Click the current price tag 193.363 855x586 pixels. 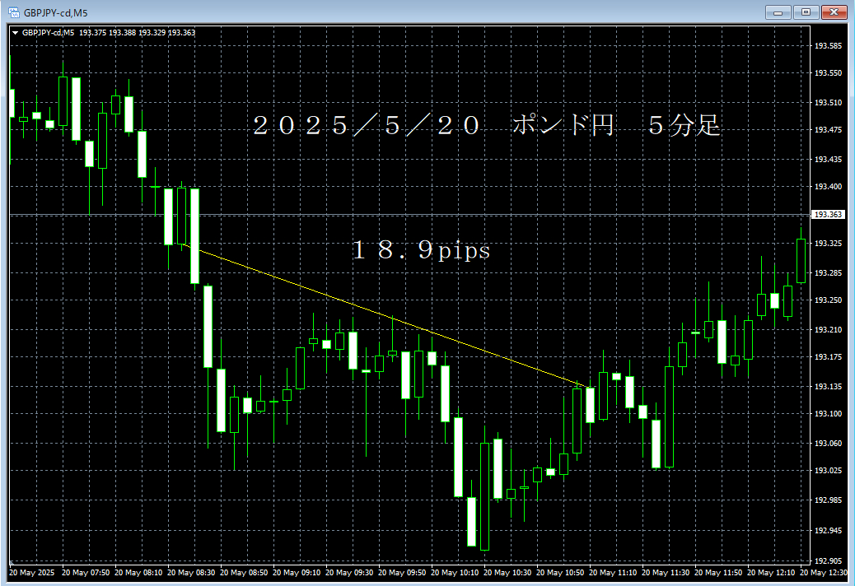(x=829, y=215)
